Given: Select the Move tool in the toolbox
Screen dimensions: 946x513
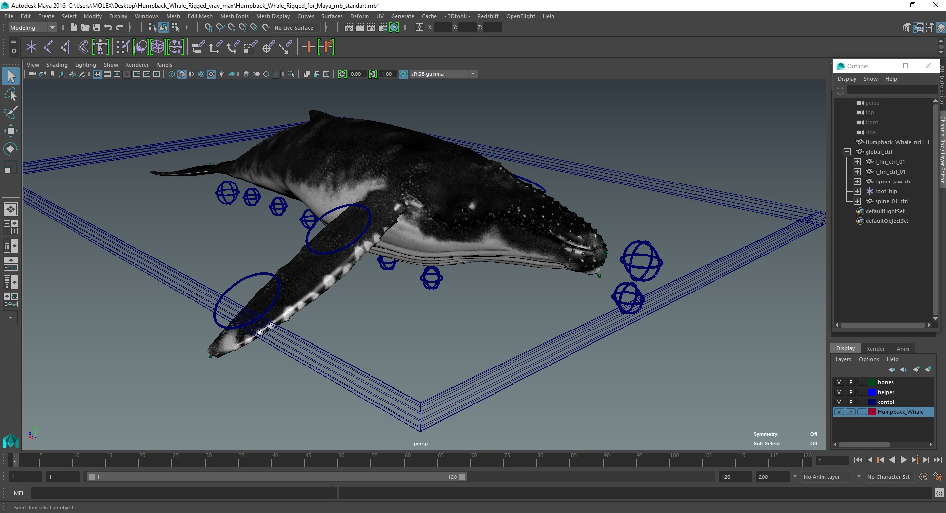Looking at the screenshot, I should click(11, 131).
